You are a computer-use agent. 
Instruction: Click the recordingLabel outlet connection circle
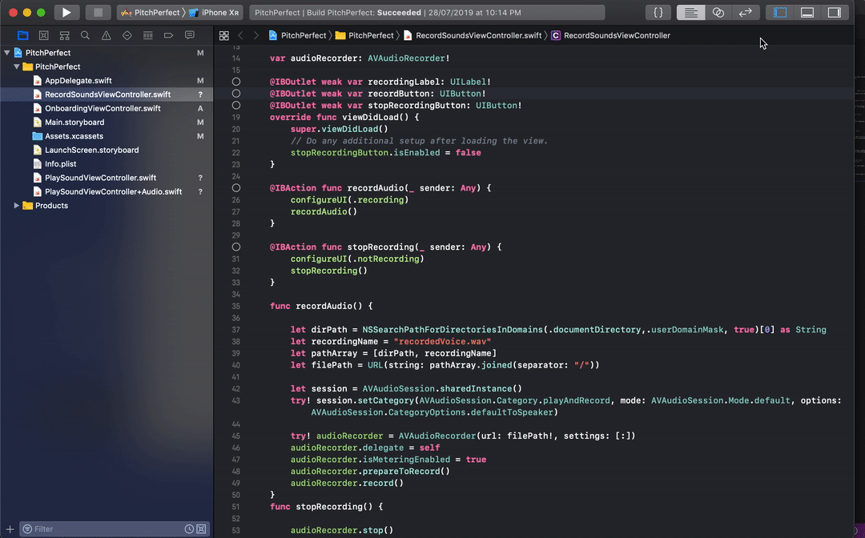(236, 82)
